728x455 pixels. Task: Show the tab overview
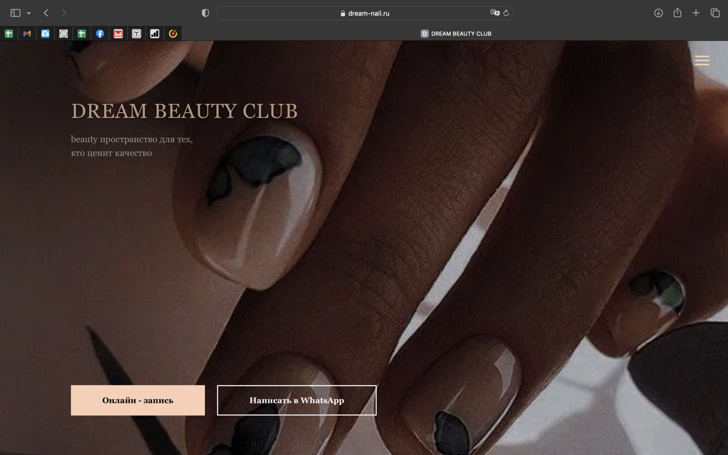715,13
